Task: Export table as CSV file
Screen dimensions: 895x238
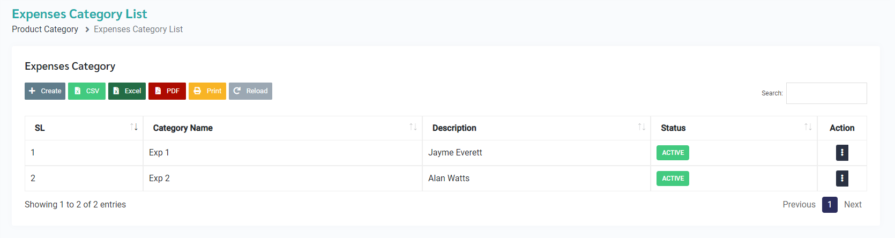Action: tap(87, 91)
